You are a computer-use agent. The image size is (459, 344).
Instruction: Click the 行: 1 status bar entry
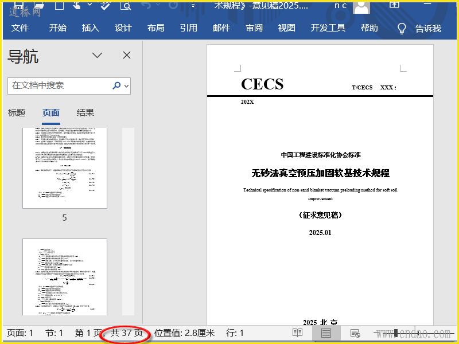pyautogui.click(x=235, y=333)
